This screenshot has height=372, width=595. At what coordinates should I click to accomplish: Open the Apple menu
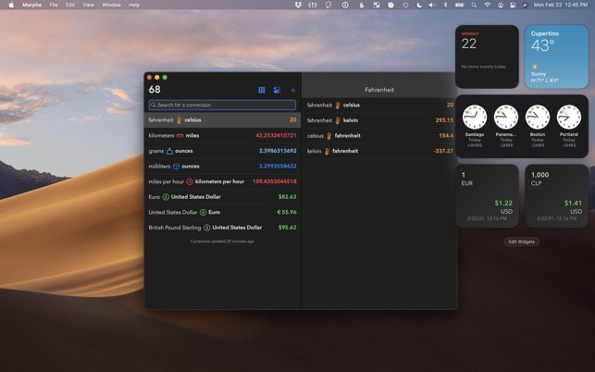11,5
